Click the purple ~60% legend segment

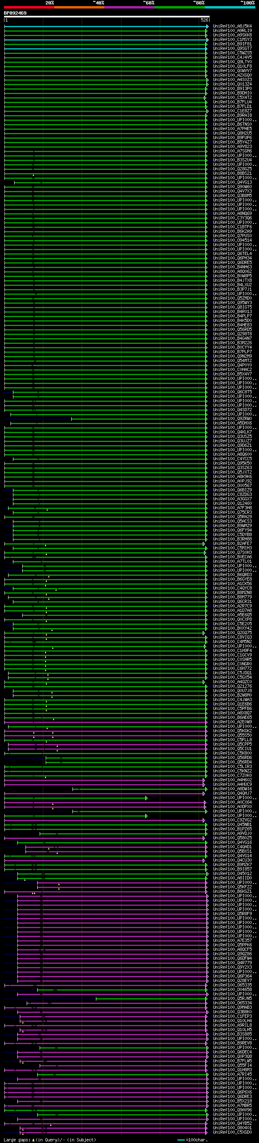tap(129, 7)
